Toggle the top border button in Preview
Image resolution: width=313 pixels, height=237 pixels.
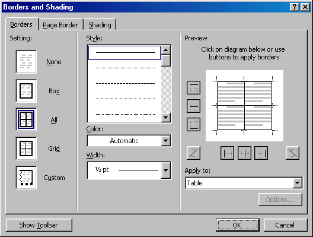tap(193, 87)
